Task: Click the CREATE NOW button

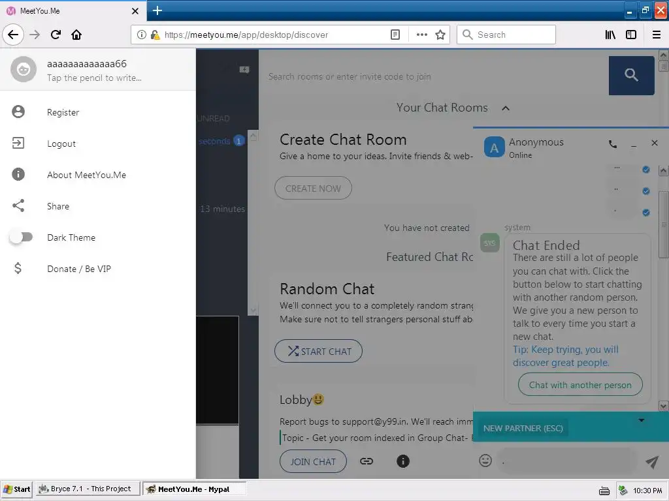Action: [313, 189]
